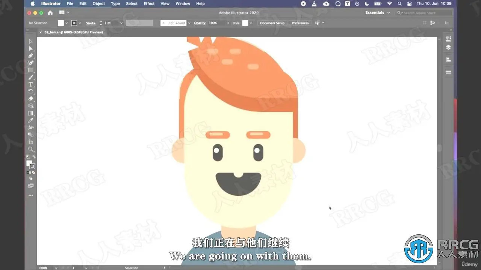Open macOS Control Center
481x270 pixels.
click(x=409, y=4)
